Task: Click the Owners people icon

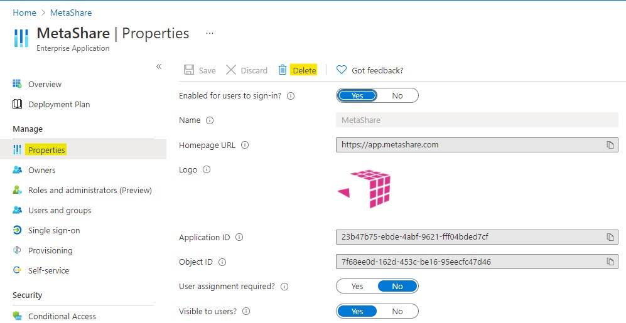Action: click(x=17, y=170)
